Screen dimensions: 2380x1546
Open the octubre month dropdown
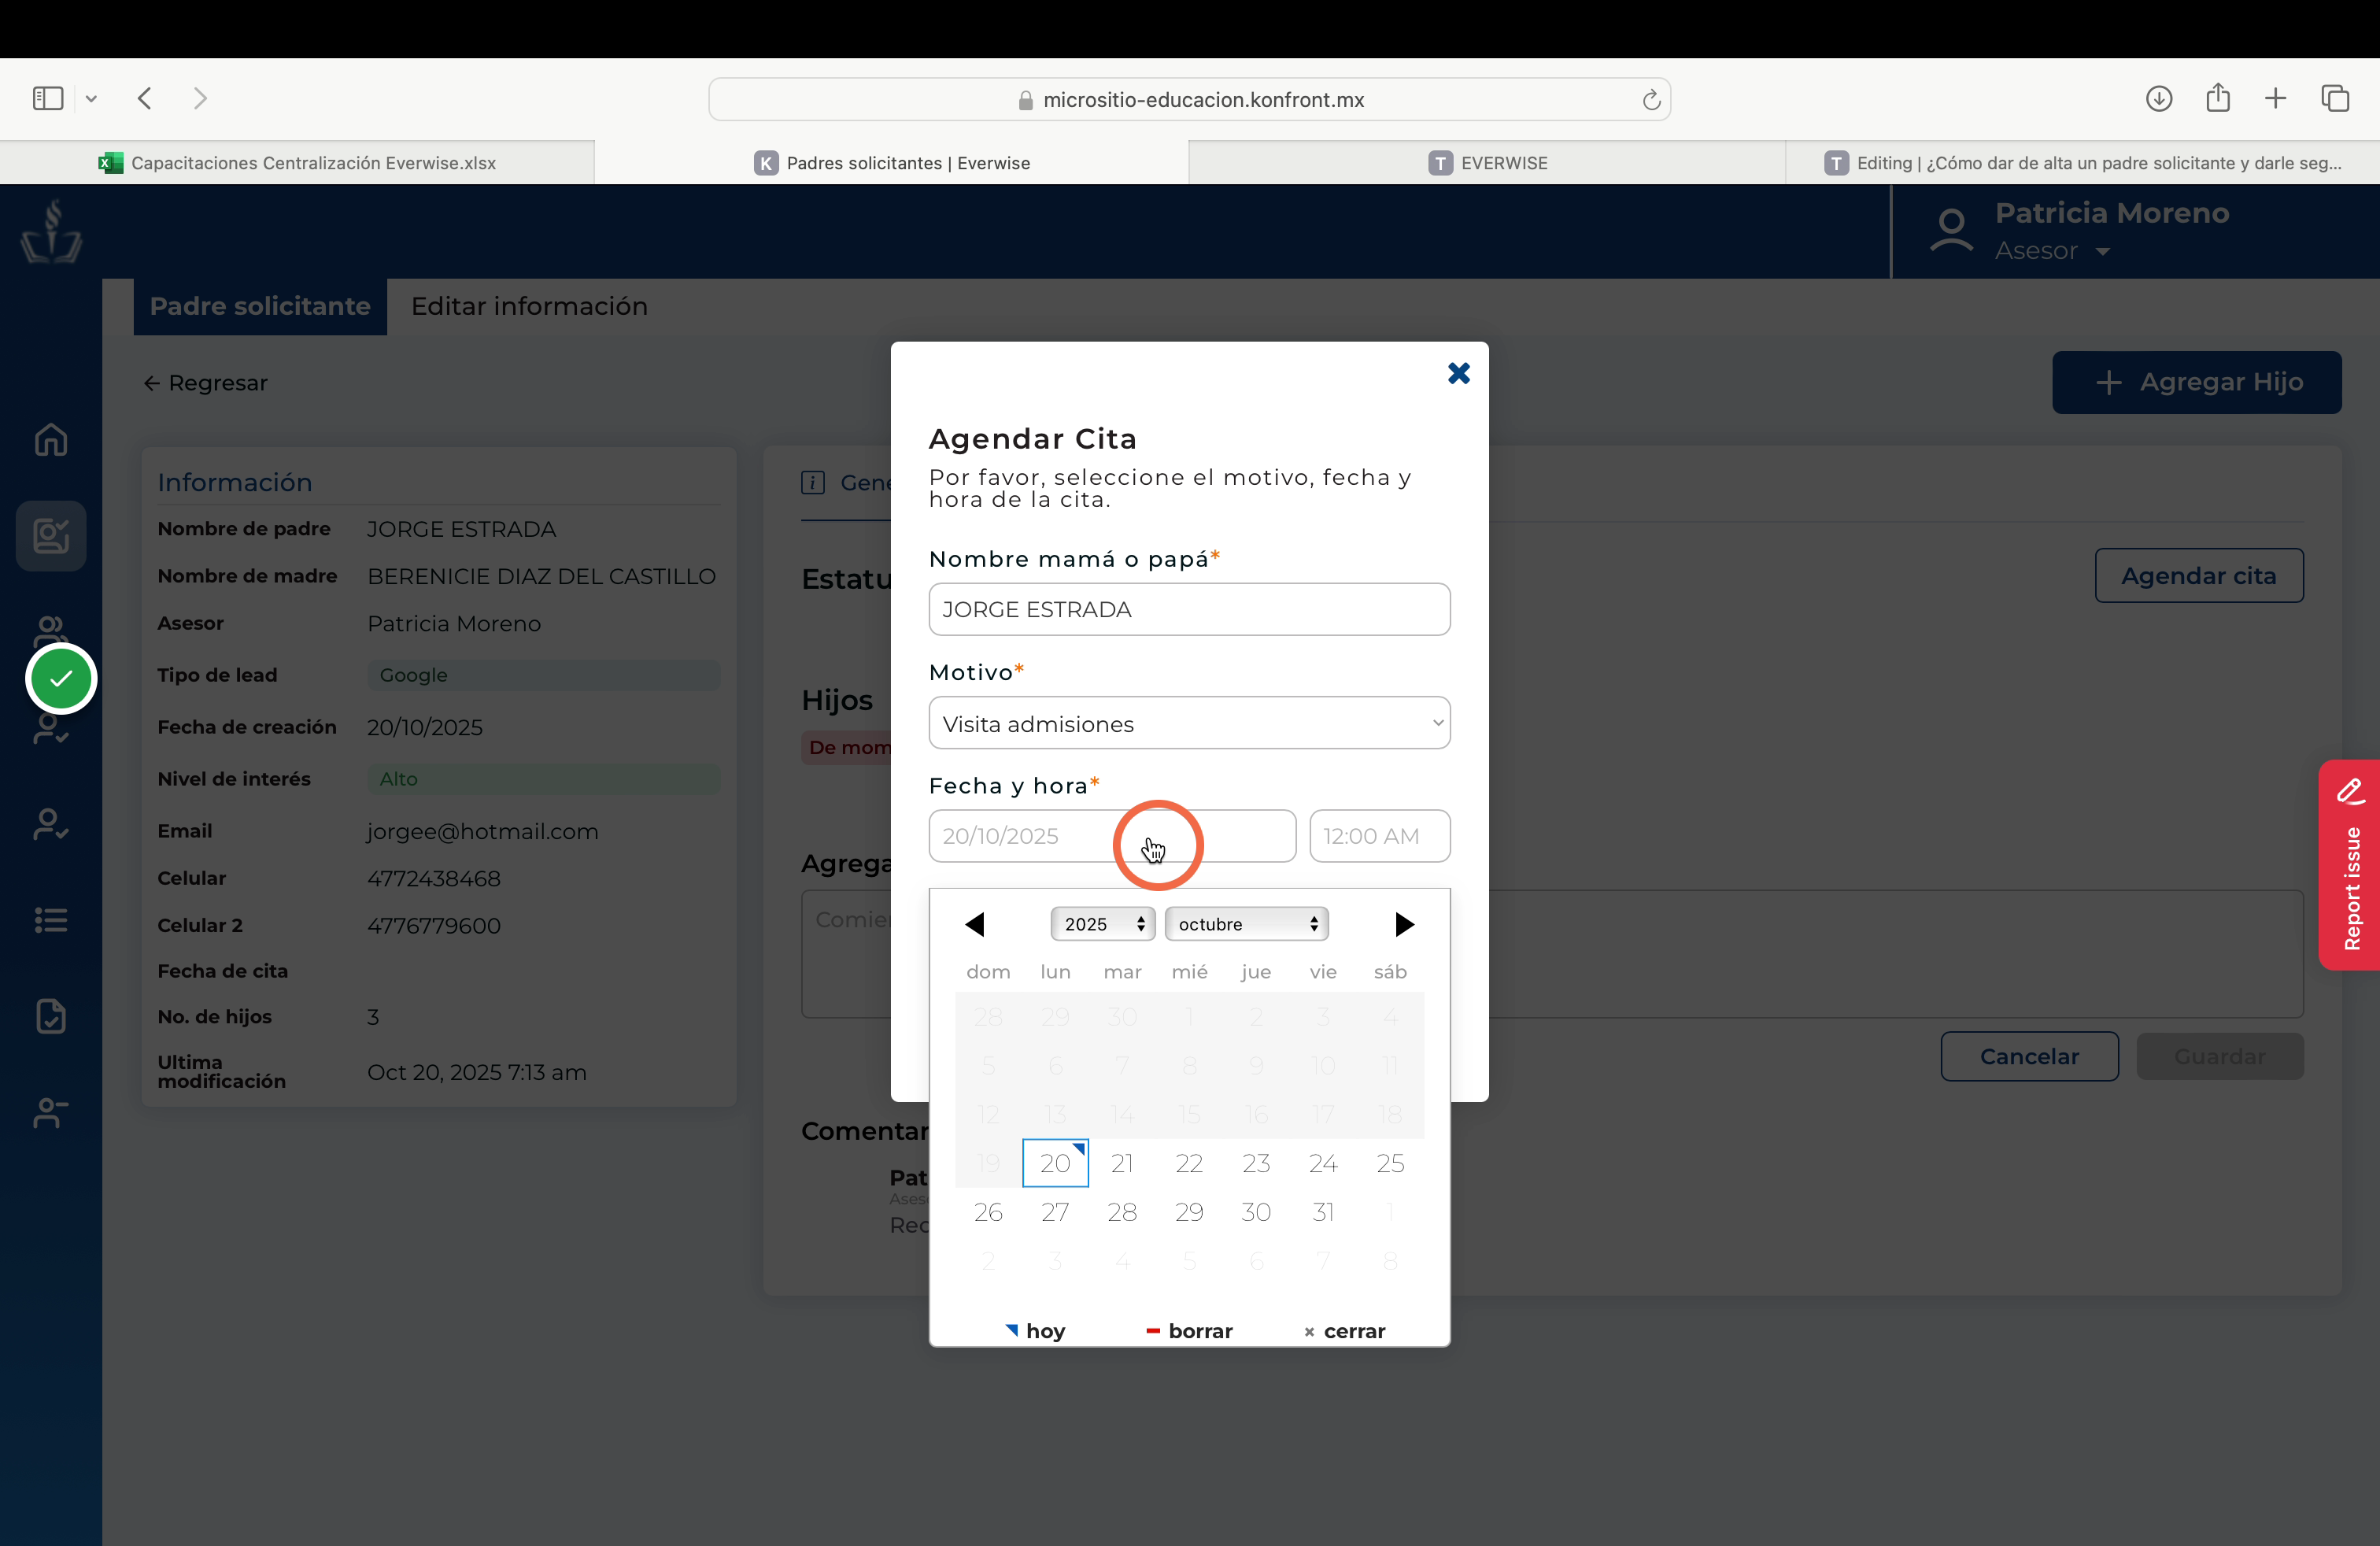[1246, 924]
